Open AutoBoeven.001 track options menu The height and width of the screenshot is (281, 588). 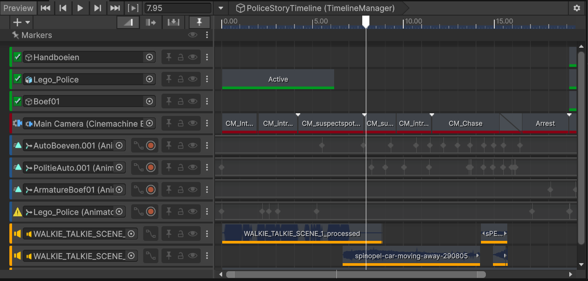pyautogui.click(x=207, y=145)
